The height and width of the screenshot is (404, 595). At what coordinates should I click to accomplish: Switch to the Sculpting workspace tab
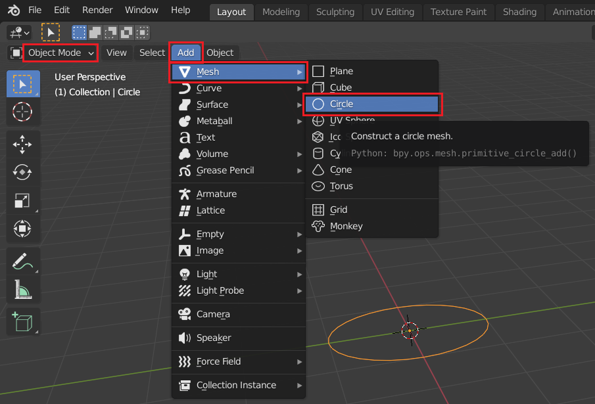335,12
